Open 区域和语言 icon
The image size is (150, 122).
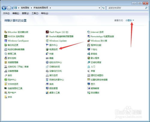point(89,62)
